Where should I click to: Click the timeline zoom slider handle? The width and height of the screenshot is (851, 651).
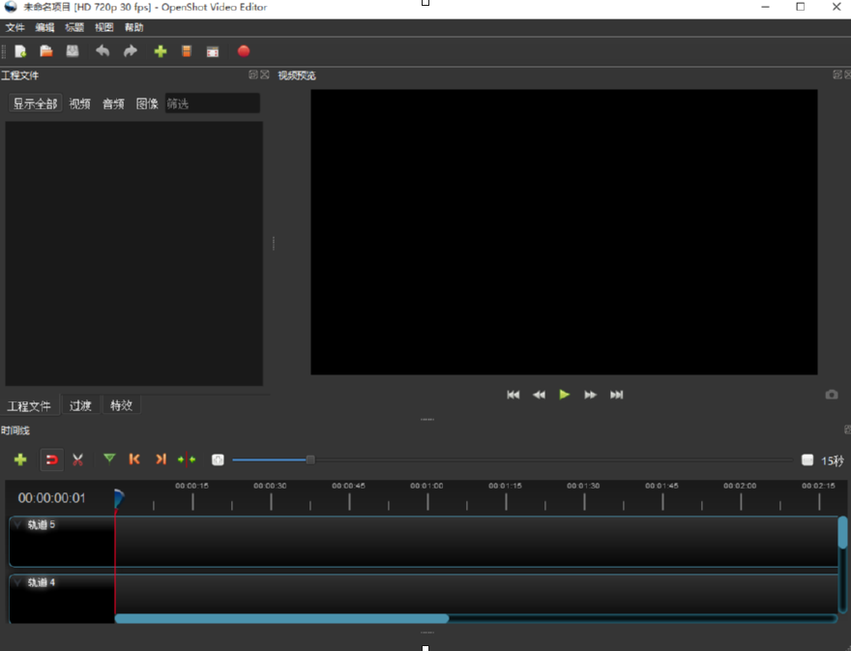[x=310, y=459]
